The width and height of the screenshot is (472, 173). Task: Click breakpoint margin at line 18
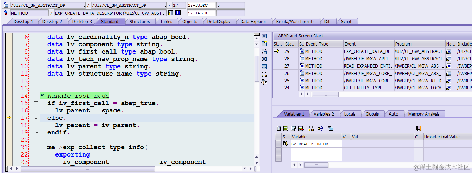coord(9,125)
